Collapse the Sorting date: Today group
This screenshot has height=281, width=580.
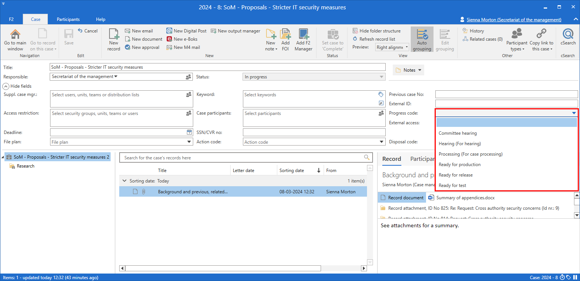124,181
